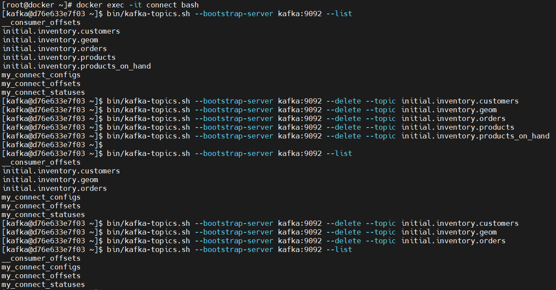Select my_connect_configs in the final listing output
556x290 pixels.
coord(41,267)
